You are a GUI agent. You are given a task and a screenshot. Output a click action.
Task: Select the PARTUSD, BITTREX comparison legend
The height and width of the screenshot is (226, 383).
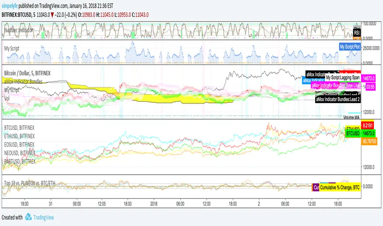coord(20,161)
